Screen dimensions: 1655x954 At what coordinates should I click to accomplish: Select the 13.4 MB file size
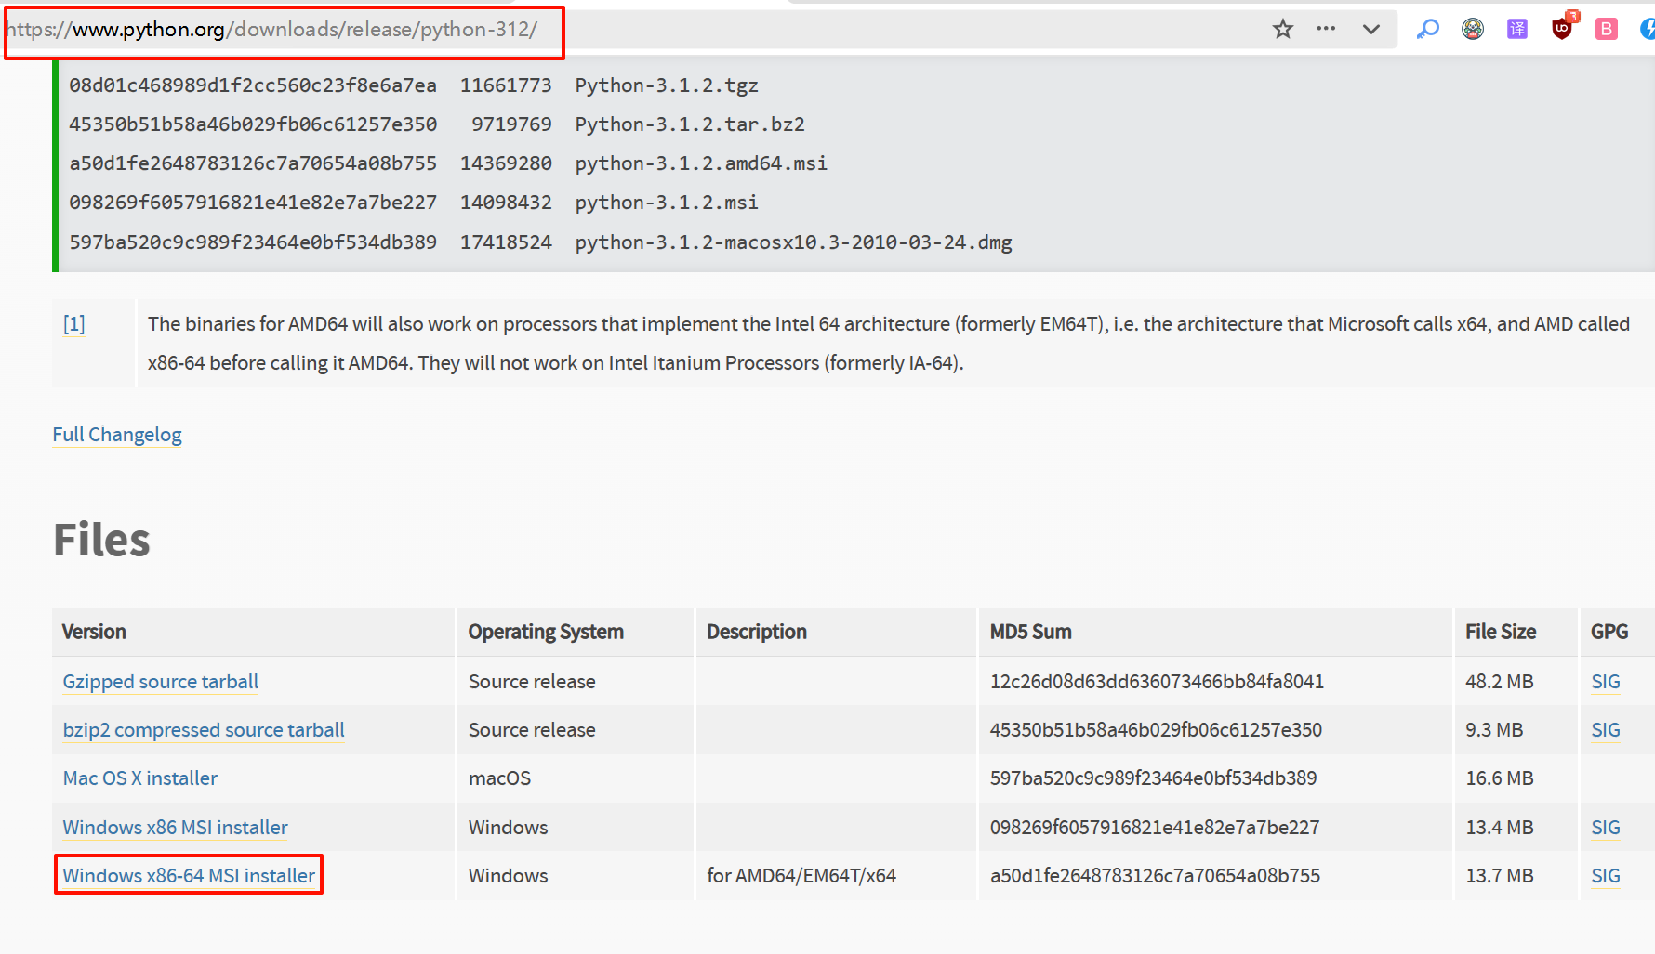[1500, 828]
